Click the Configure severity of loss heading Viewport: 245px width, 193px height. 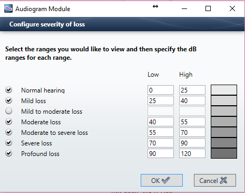click(x=47, y=24)
